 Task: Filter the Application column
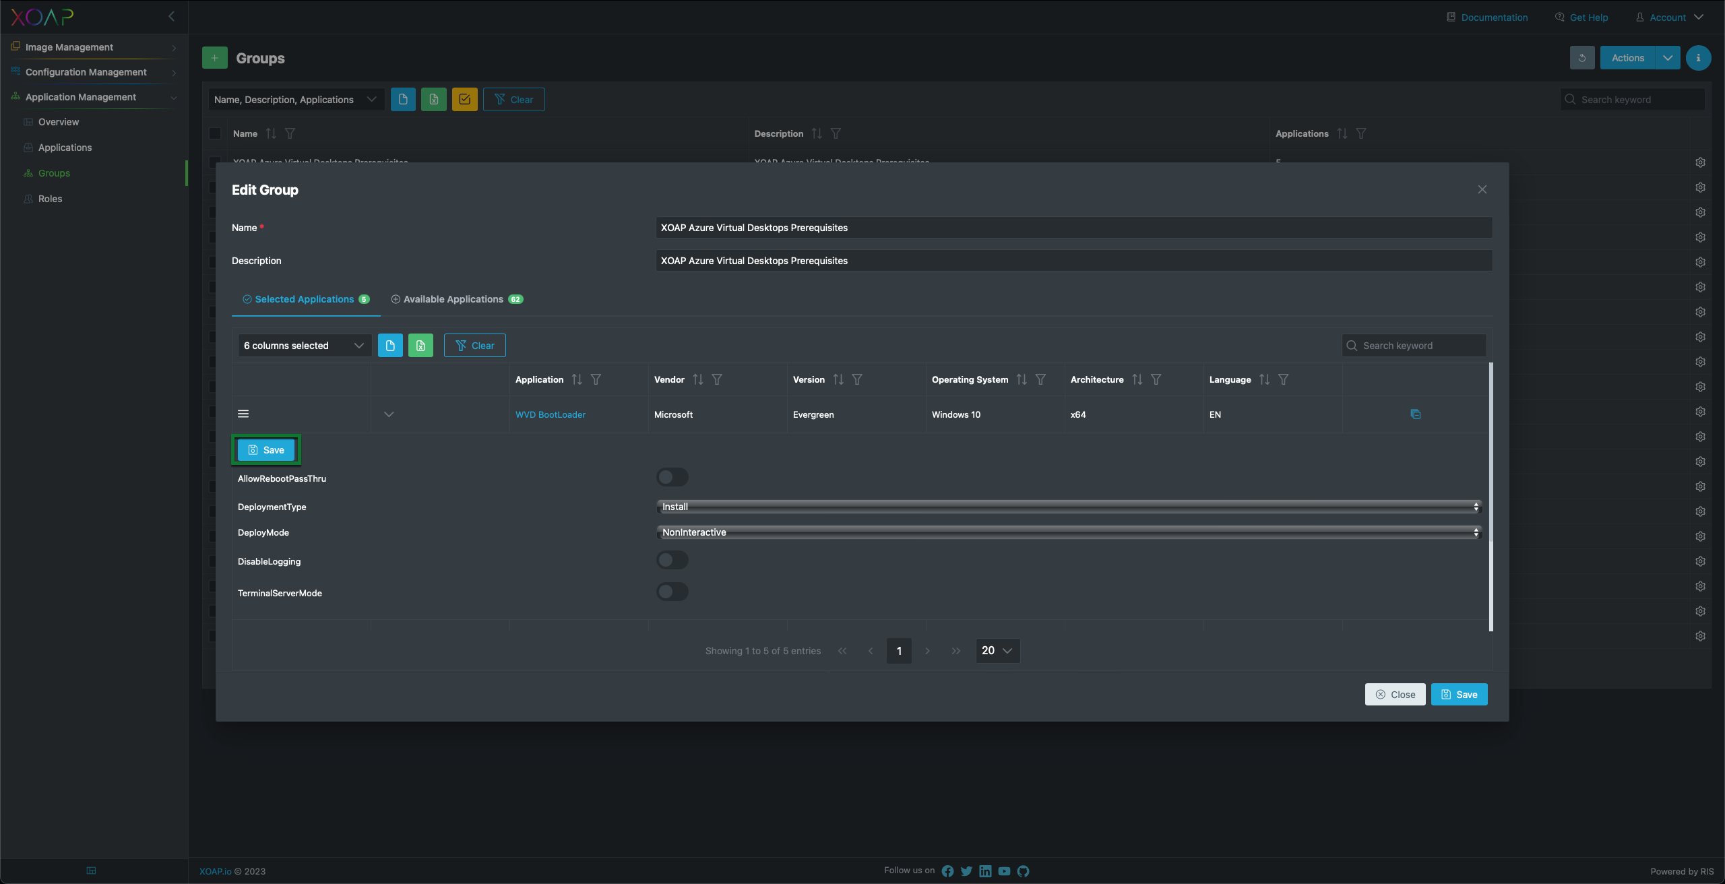596,379
